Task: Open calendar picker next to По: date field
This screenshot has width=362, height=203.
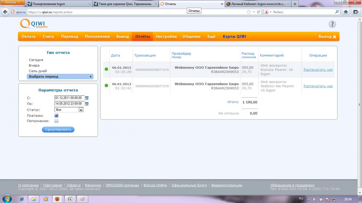Action: (87, 104)
